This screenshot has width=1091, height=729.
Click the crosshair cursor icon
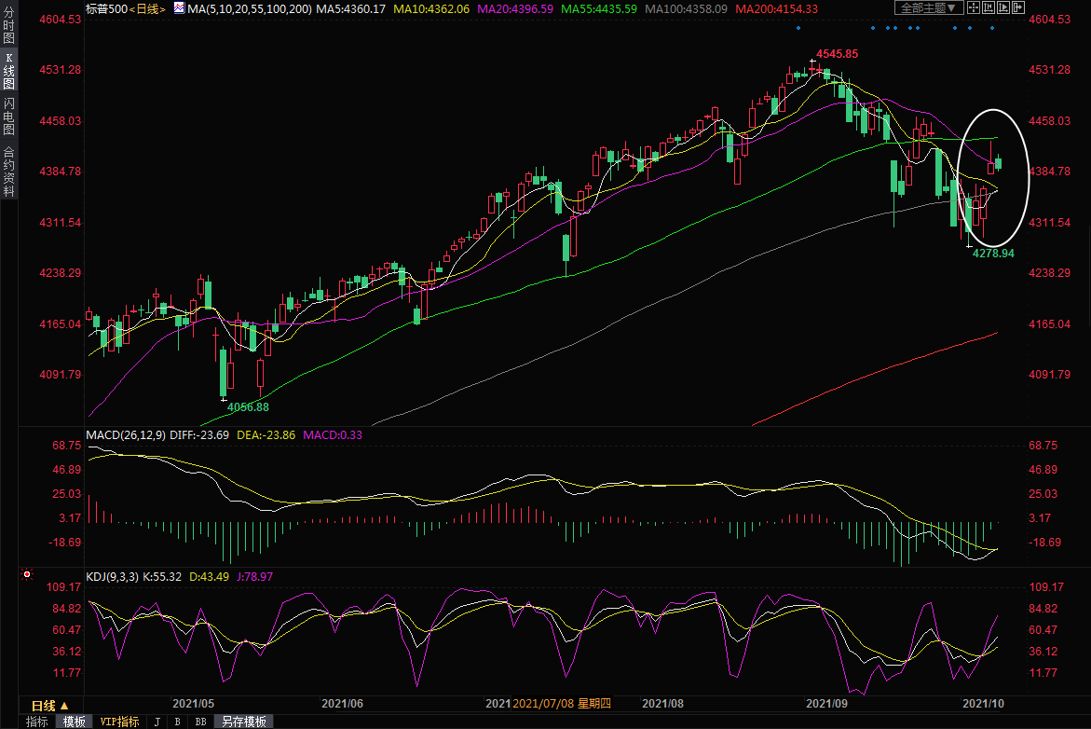click(972, 8)
